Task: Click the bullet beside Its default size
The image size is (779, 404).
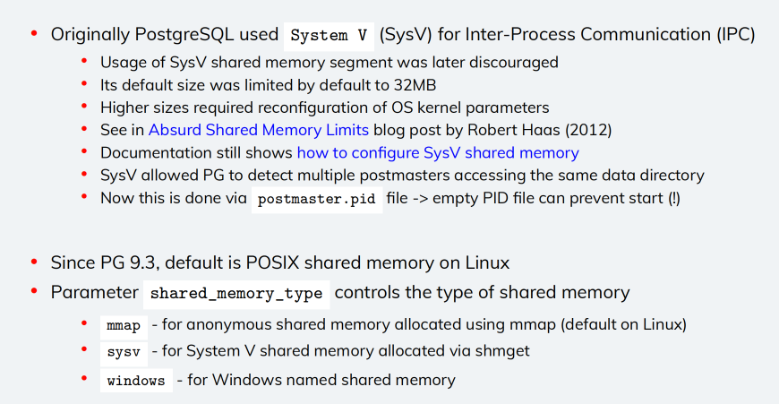Action: 84,84
